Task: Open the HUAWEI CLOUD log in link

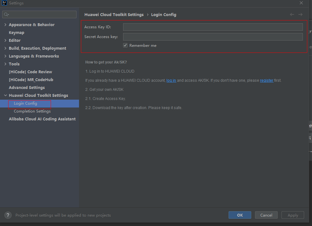Action: point(171,80)
